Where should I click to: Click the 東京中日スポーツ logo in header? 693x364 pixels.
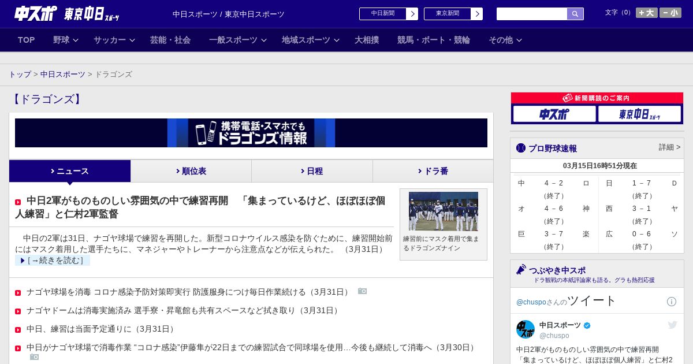[91, 14]
